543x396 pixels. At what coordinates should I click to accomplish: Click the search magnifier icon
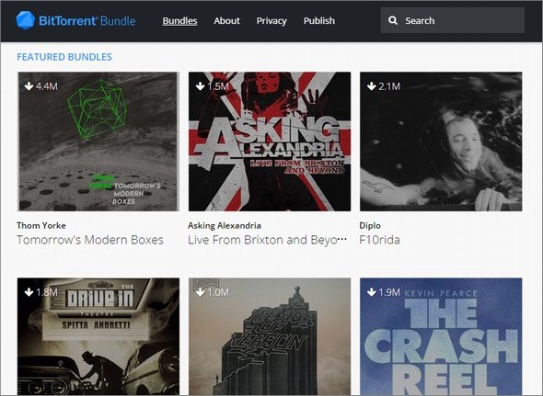tap(393, 20)
